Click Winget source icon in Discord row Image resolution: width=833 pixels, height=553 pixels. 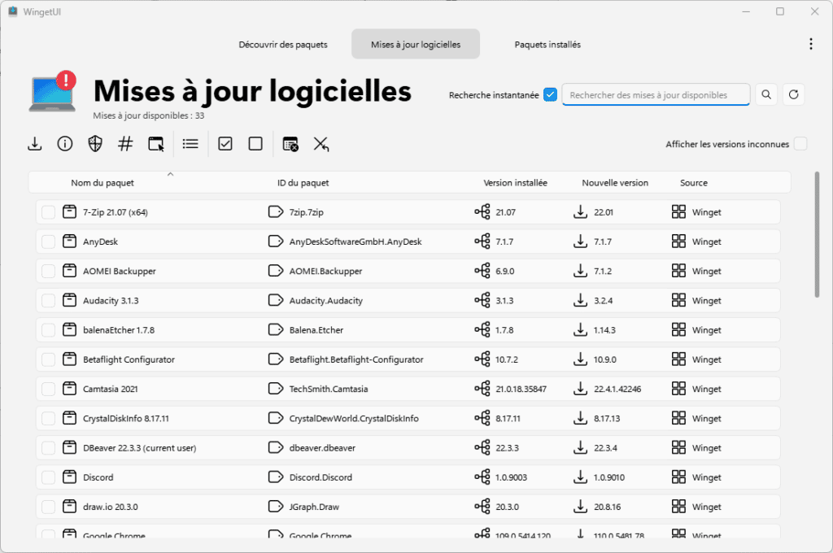click(679, 477)
